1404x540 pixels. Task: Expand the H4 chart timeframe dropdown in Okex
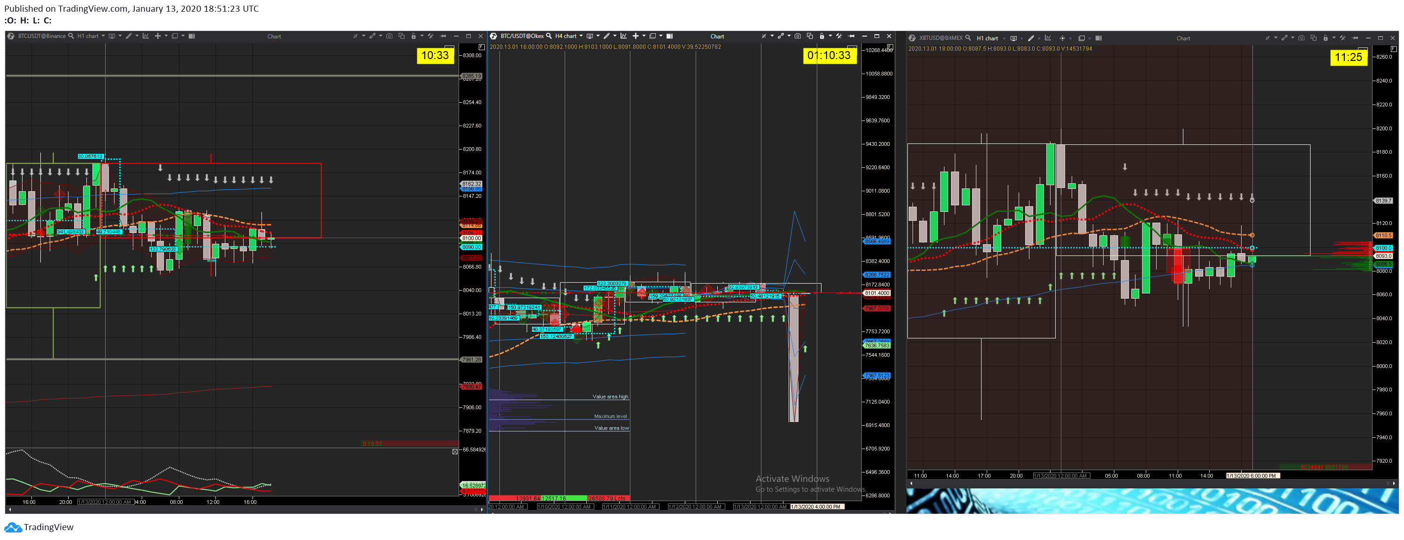[x=581, y=36]
